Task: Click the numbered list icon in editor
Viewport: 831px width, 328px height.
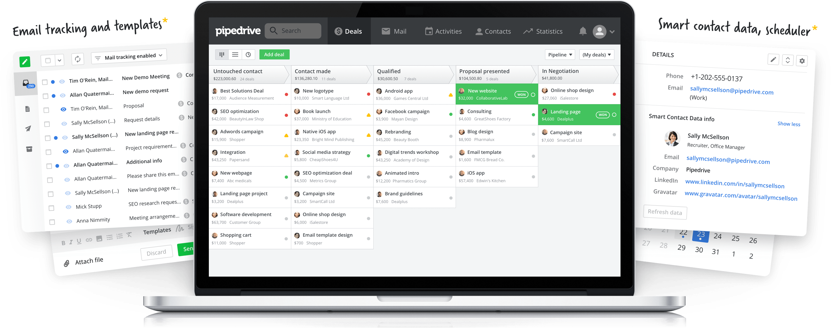Action: [119, 236]
